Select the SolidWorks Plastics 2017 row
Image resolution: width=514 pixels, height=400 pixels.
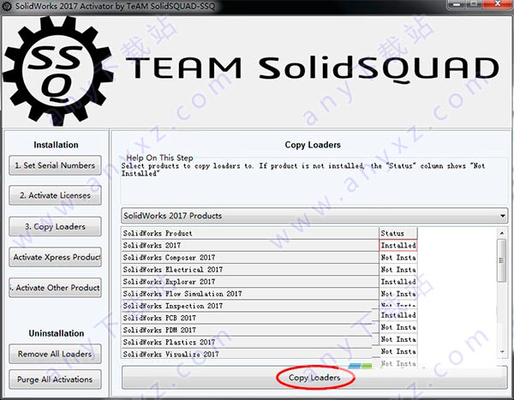coord(250,343)
